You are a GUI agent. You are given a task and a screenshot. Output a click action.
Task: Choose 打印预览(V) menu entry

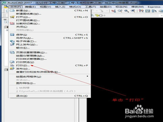click(x=50, y=62)
